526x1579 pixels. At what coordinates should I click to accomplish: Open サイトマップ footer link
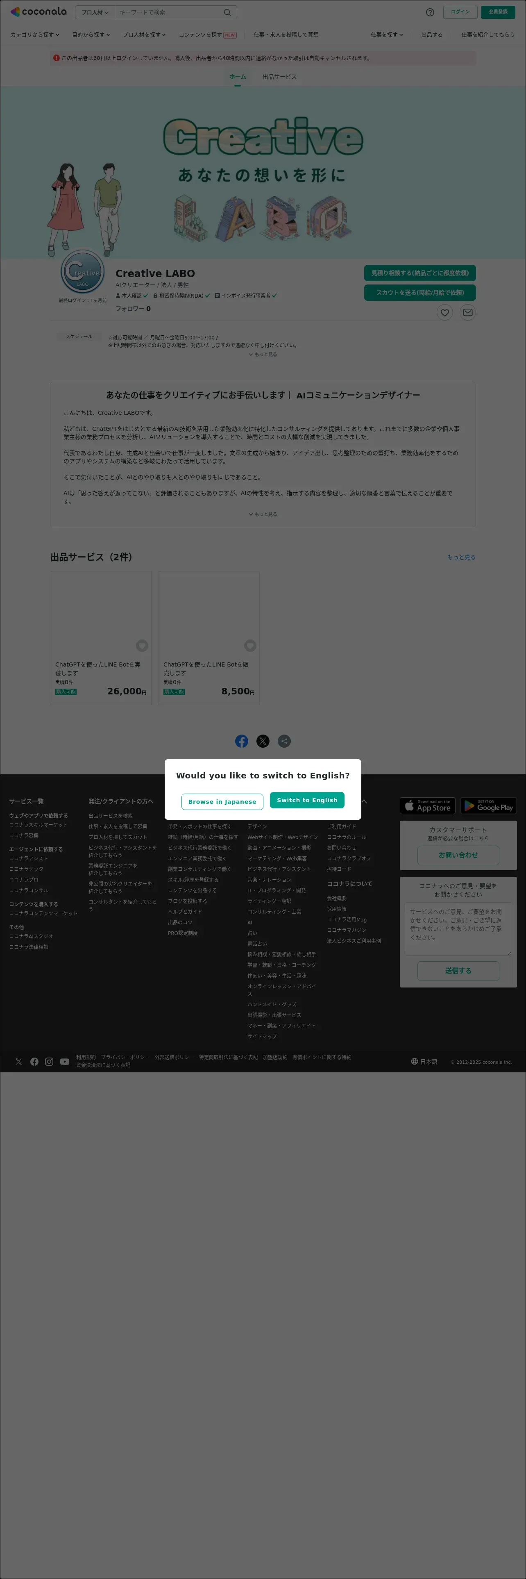tap(262, 1037)
